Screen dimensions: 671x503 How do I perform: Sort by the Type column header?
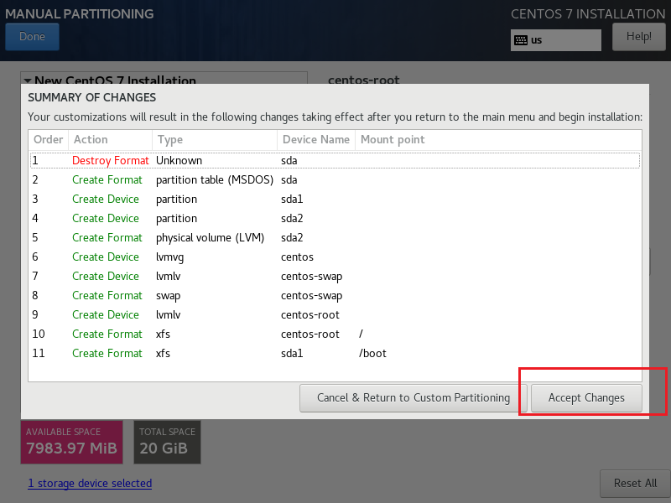click(x=215, y=139)
